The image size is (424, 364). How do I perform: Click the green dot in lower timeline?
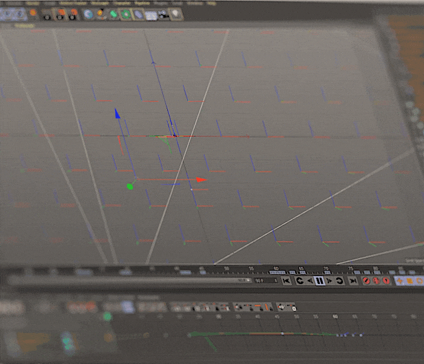tap(107, 316)
